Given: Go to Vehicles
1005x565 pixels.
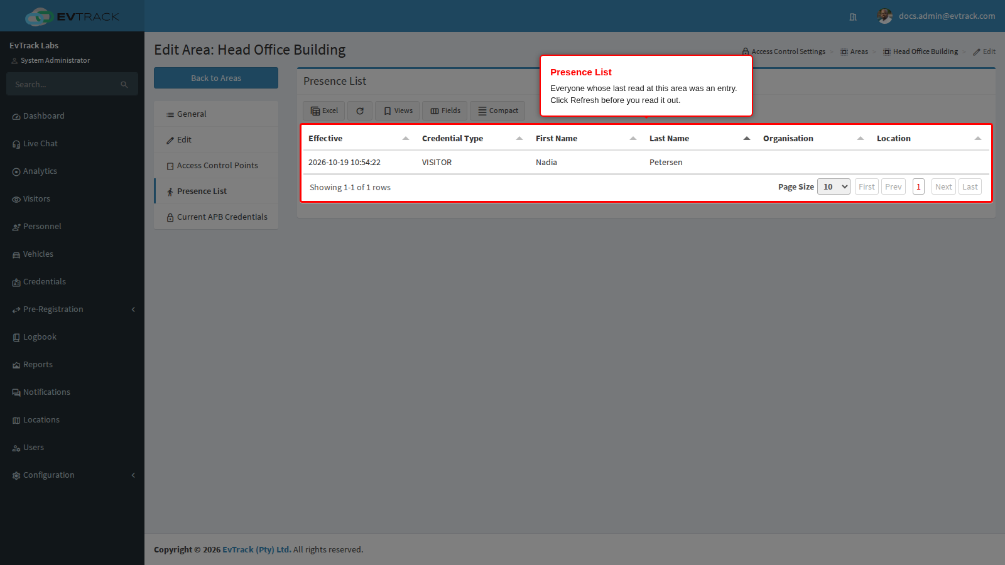Looking at the screenshot, I should 72,254.
